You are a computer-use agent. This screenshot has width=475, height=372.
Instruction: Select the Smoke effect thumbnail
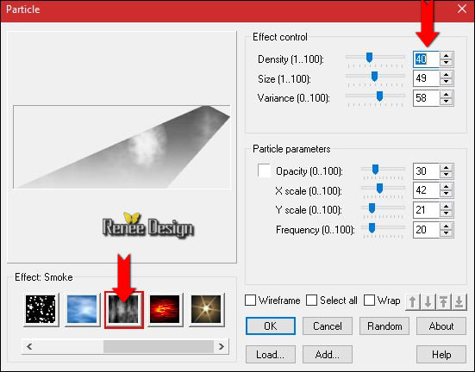coord(123,309)
